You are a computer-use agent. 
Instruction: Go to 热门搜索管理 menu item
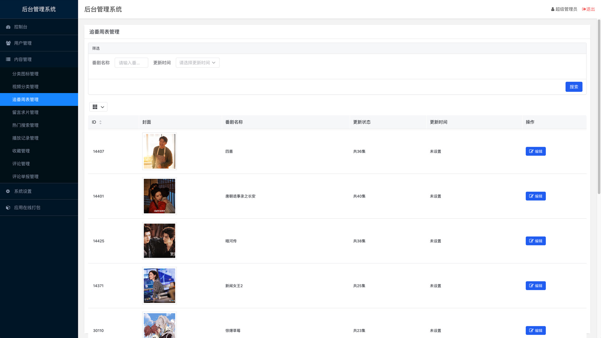click(25, 125)
